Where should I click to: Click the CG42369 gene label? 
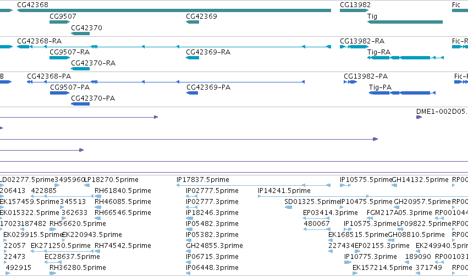pyautogui.click(x=201, y=16)
